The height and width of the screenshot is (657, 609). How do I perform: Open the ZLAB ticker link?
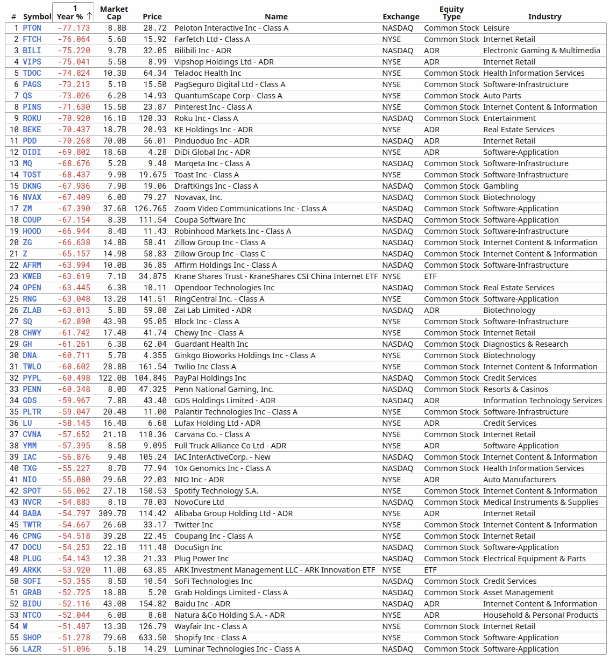click(32, 310)
